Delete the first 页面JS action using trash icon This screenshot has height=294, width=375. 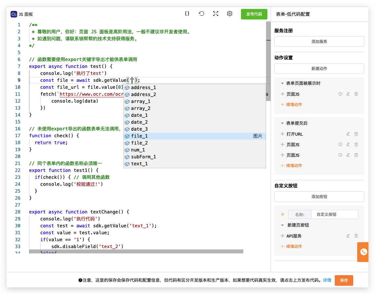356,94
